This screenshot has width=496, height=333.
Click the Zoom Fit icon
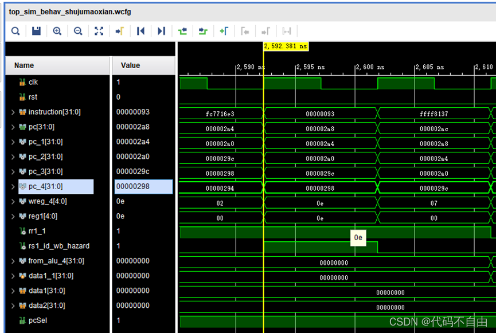click(99, 31)
